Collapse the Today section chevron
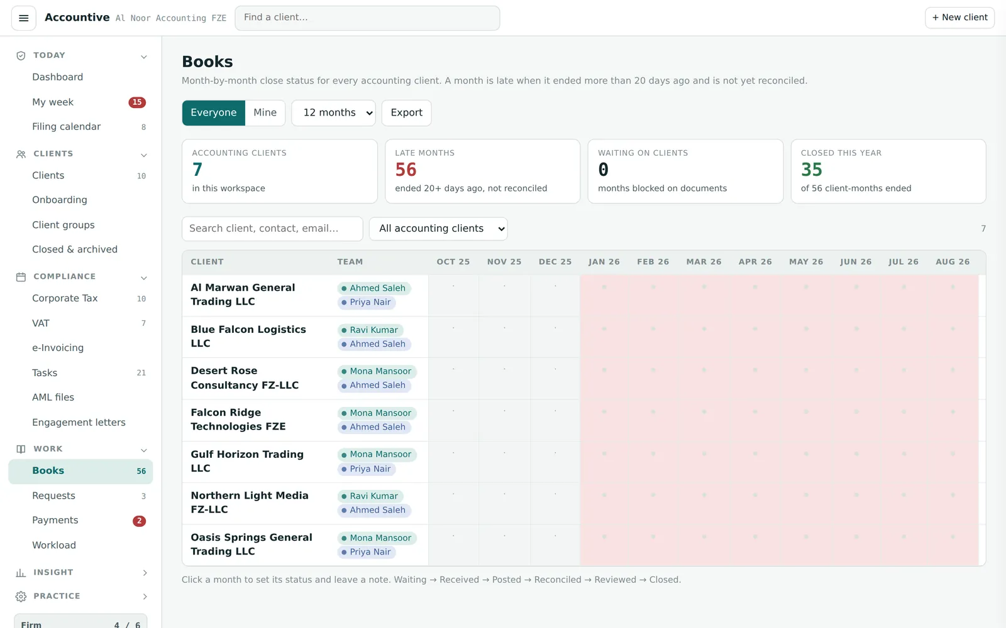This screenshot has width=1006, height=628. click(x=144, y=57)
